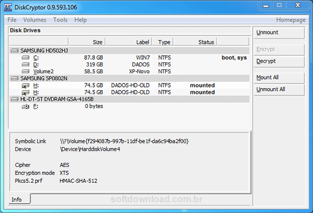Click the 87.8 GB size value
The height and width of the screenshot is (213, 313).
pyautogui.click(x=93, y=58)
